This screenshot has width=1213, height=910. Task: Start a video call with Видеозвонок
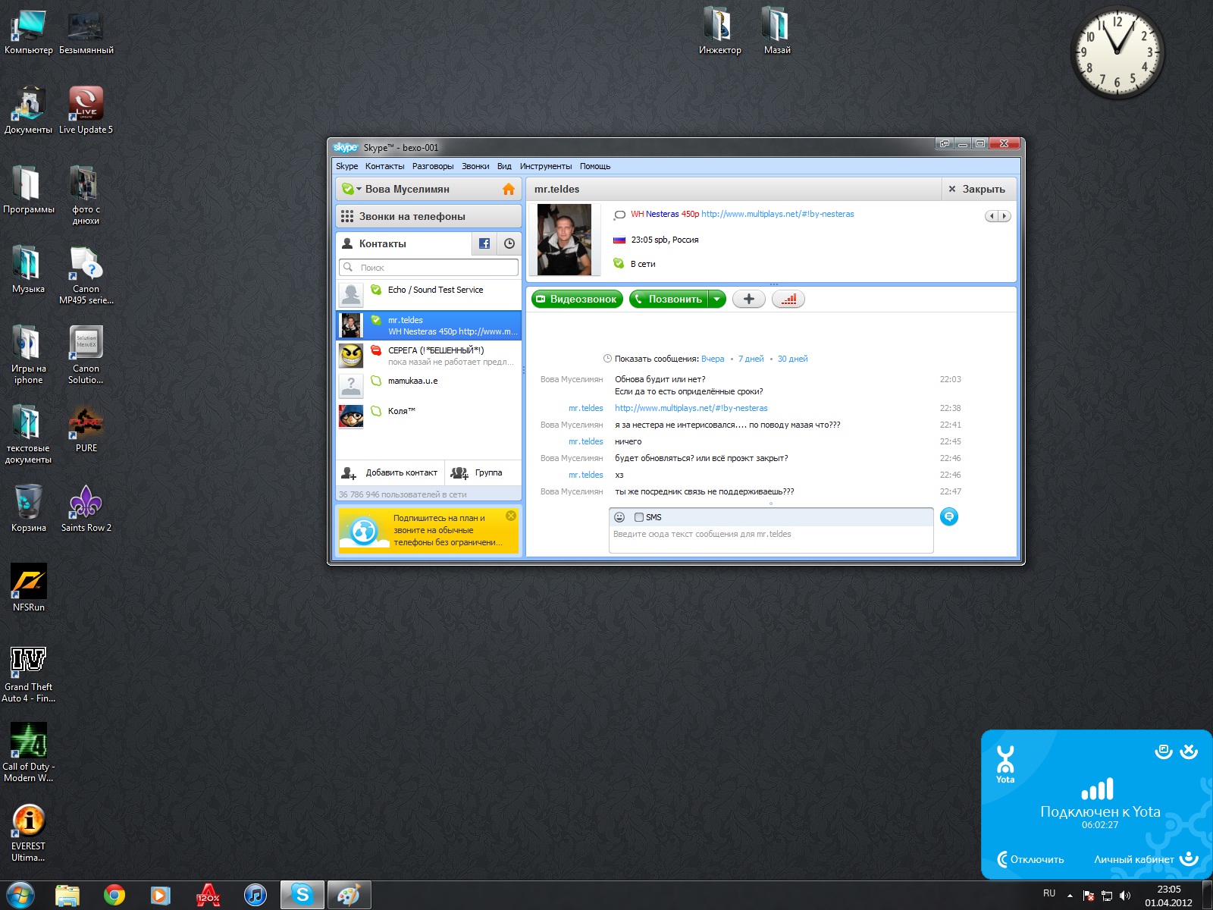pos(577,299)
